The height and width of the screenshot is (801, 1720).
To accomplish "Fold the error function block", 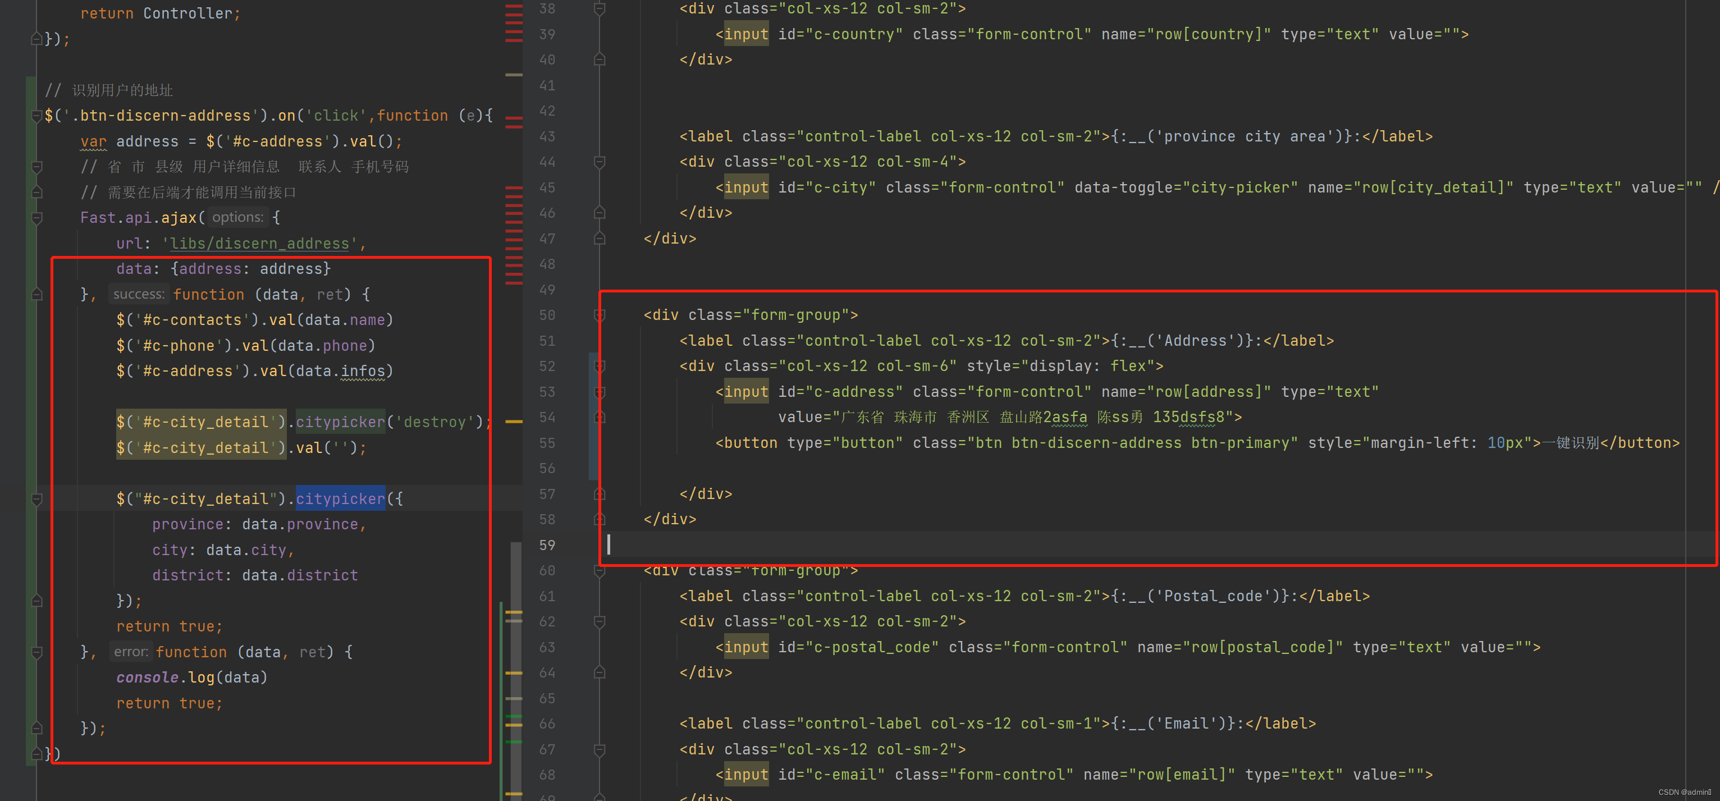I will pyautogui.click(x=38, y=652).
